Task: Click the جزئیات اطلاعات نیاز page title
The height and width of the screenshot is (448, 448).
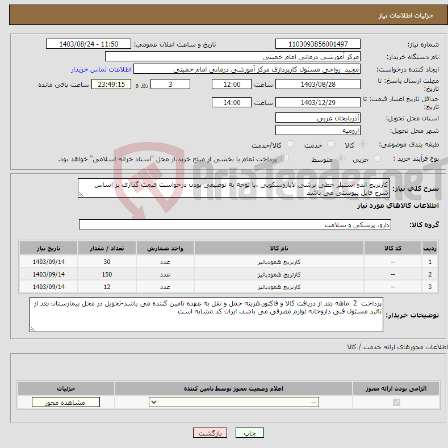Action: pos(406,15)
